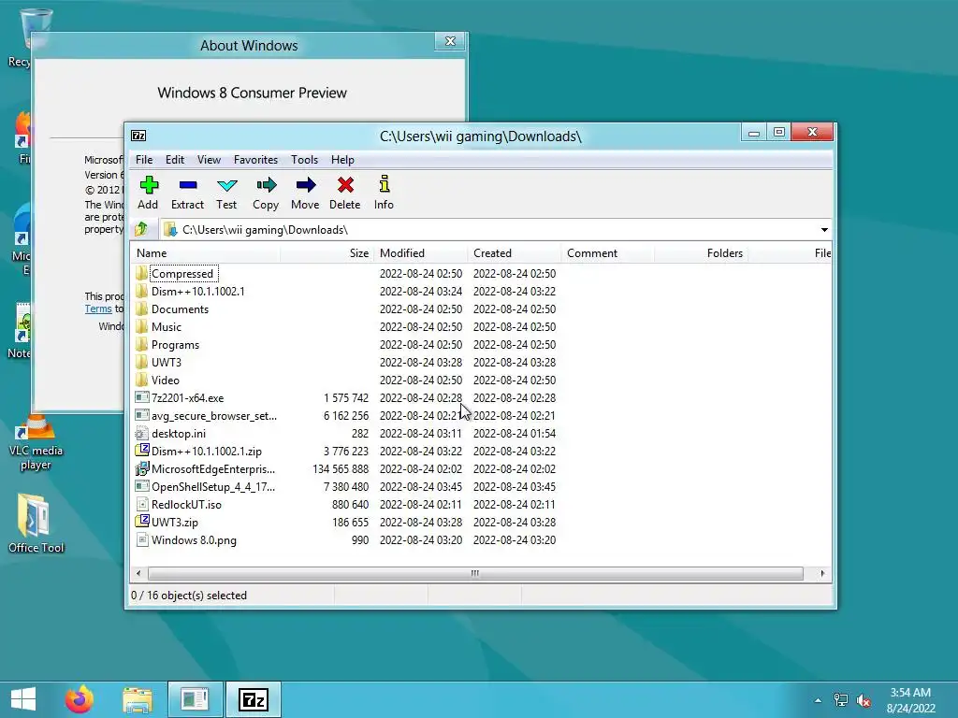Open File Explorer from the taskbar
Image resolution: width=958 pixels, height=718 pixels.
click(x=138, y=699)
